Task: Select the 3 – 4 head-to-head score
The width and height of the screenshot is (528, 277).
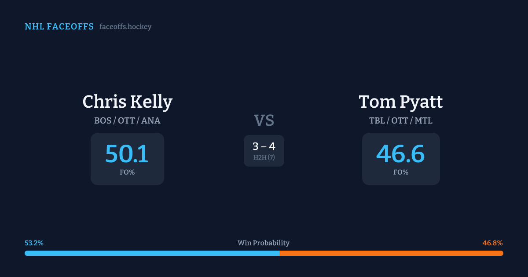Action: tap(264, 146)
